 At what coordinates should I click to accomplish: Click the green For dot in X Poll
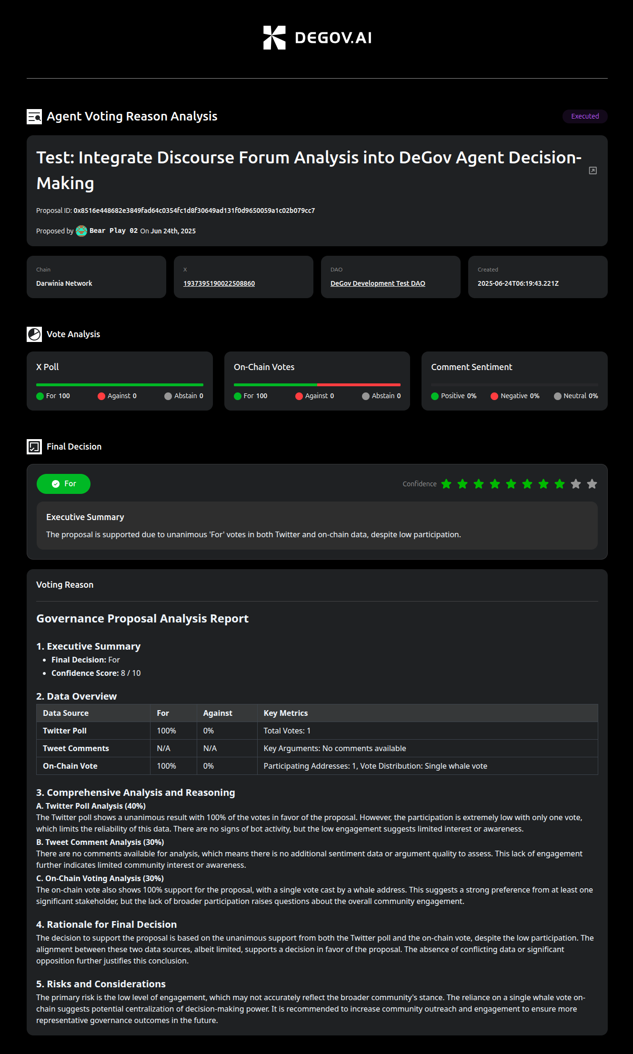tap(40, 396)
